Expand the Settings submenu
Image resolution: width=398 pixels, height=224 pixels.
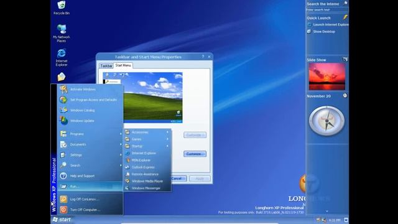coord(90,155)
